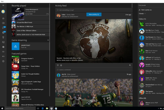This screenshot has height=110, width=164.
Task: Open the Windows Start menu
Action: (2, 108)
